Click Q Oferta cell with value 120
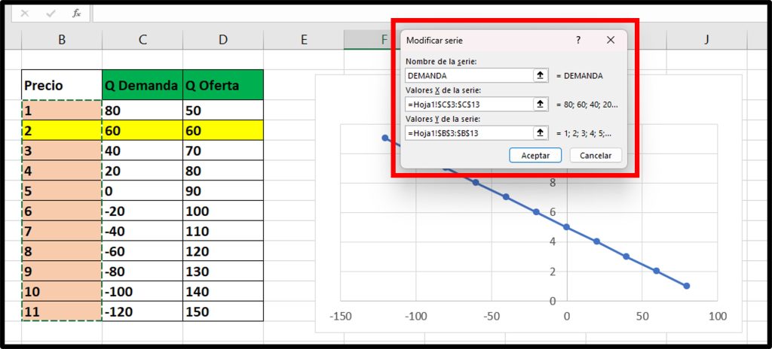Viewport: 772px width, 349px height. click(x=223, y=251)
